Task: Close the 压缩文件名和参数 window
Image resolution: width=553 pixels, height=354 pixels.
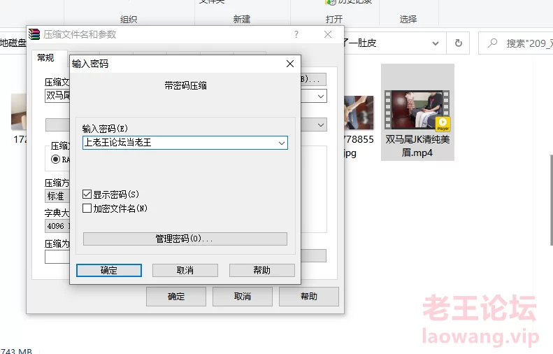Action: (x=328, y=34)
